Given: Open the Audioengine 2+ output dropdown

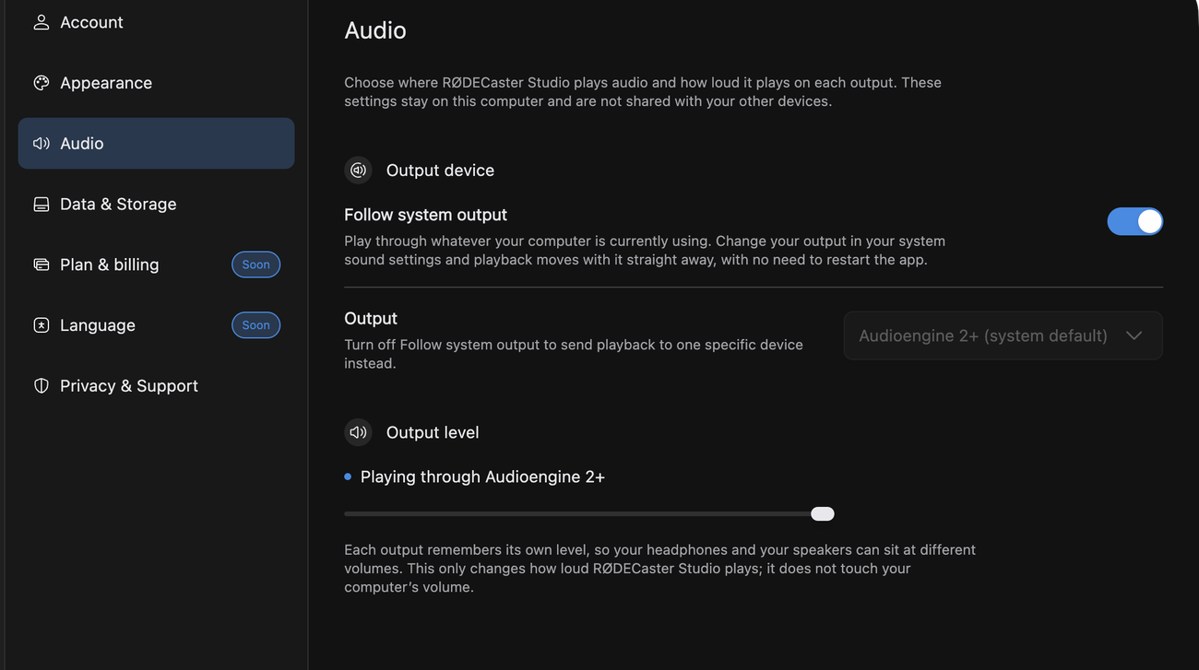Looking at the screenshot, I should (x=1003, y=335).
